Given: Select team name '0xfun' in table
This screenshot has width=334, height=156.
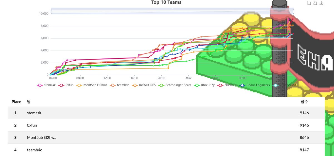Looking at the screenshot, I should point(32,125).
